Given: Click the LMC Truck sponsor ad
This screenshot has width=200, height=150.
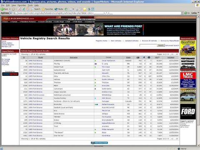Looking at the screenshot, I should (188, 80).
